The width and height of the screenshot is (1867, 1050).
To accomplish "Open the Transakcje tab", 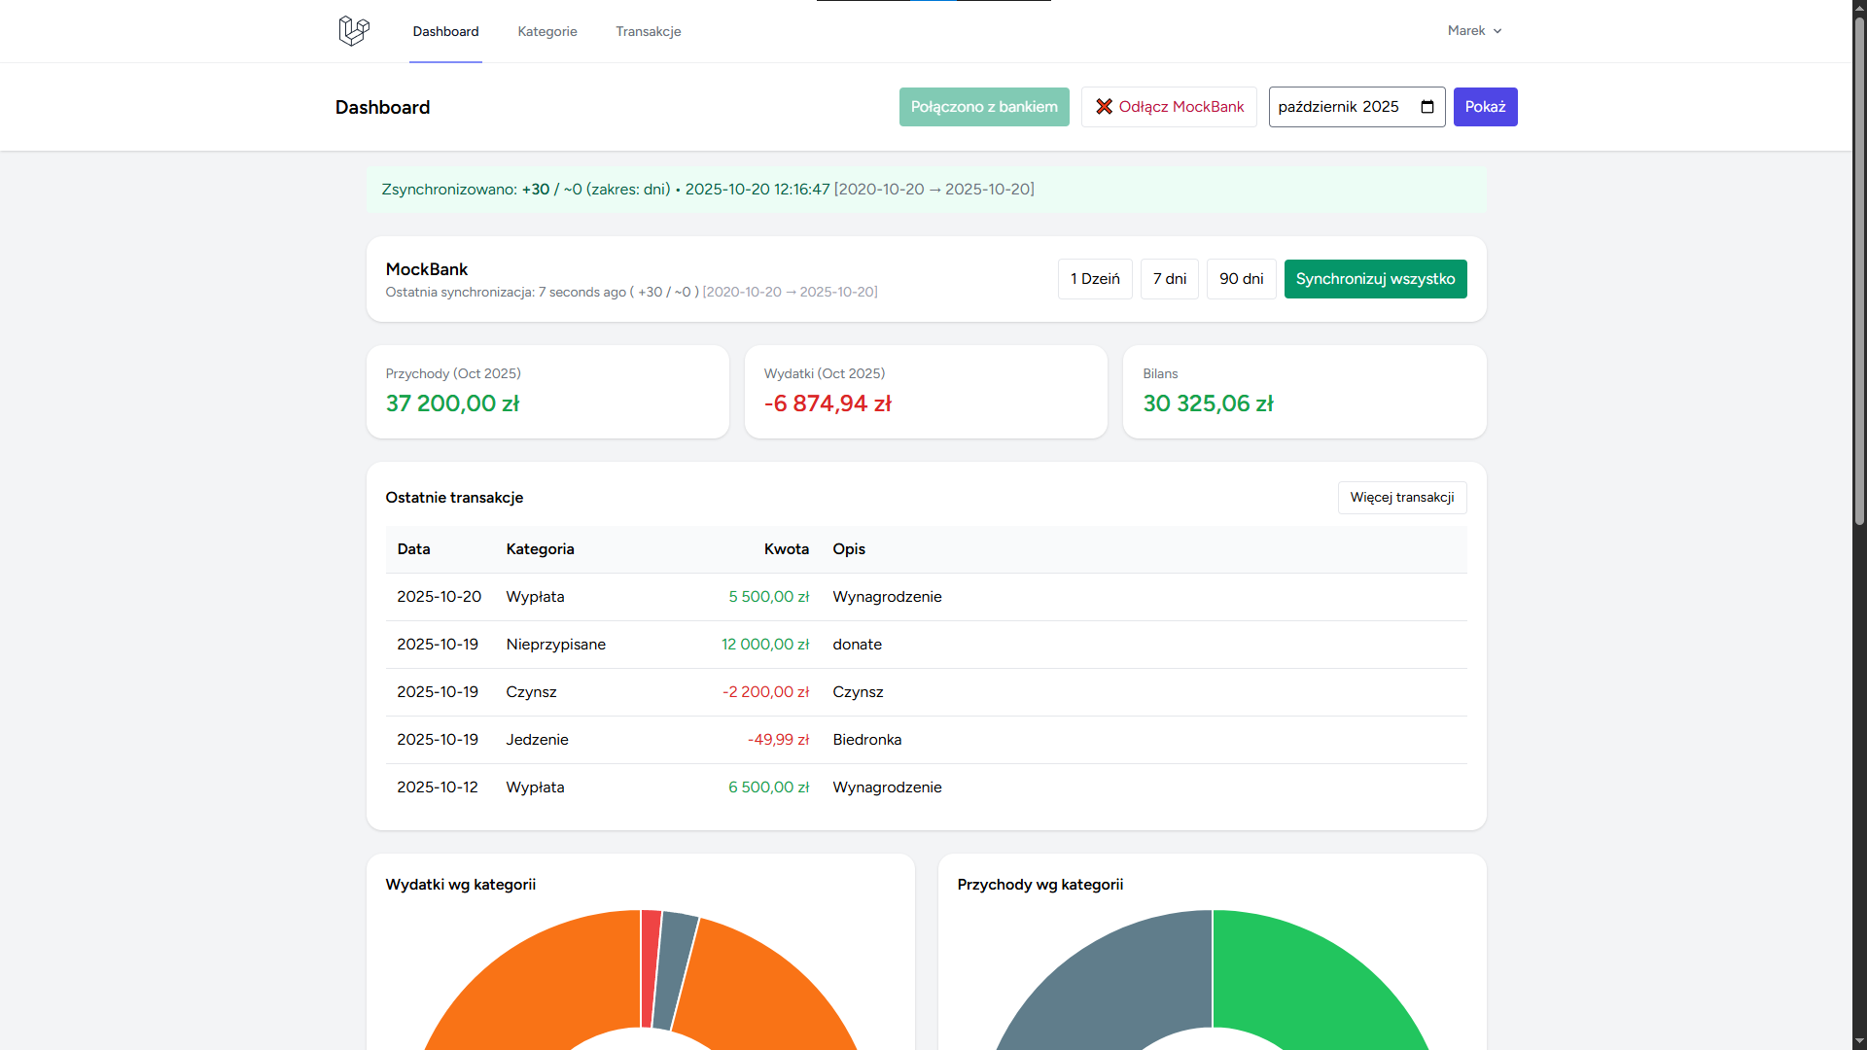I will coord(648,31).
